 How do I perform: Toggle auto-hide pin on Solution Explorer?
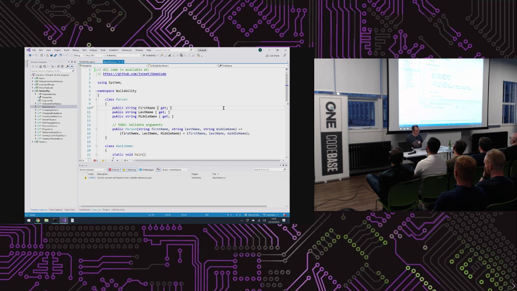pos(71,62)
